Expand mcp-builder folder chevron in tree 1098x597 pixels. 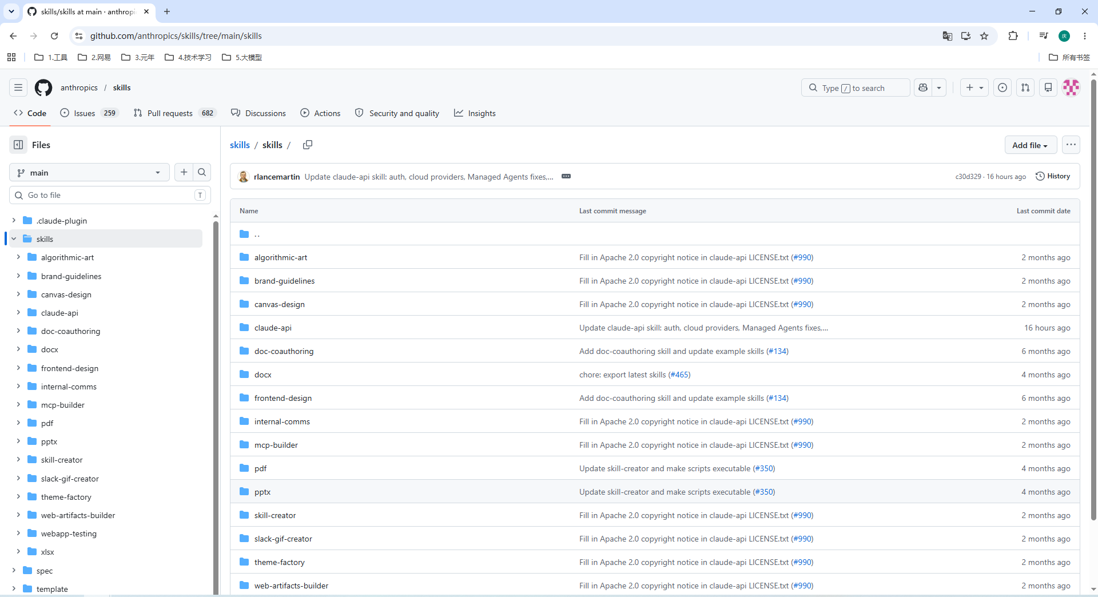pyautogui.click(x=18, y=405)
